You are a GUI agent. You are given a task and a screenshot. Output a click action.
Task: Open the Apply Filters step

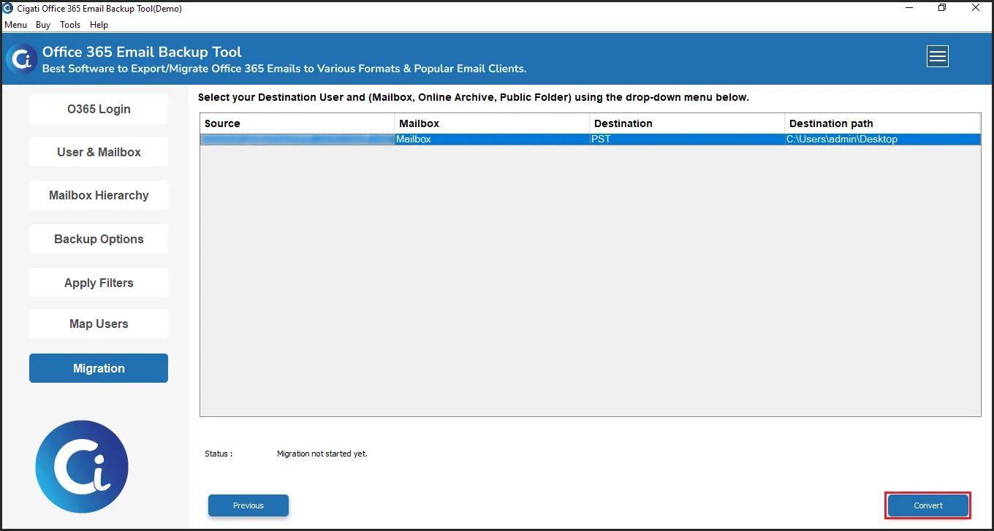(x=99, y=283)
